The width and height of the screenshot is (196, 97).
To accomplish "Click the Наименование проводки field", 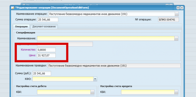I will (114, 66).
